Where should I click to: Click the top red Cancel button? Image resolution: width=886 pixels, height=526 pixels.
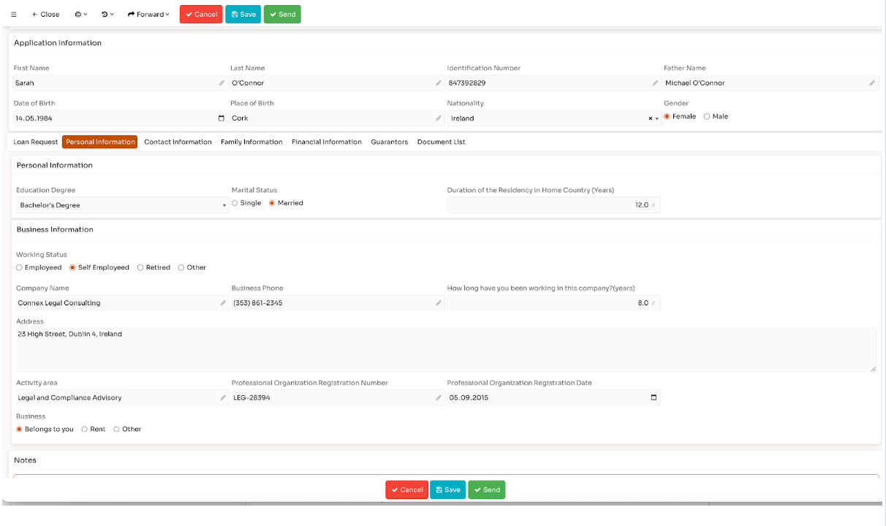pyautogui.click(x=201, y=15)
